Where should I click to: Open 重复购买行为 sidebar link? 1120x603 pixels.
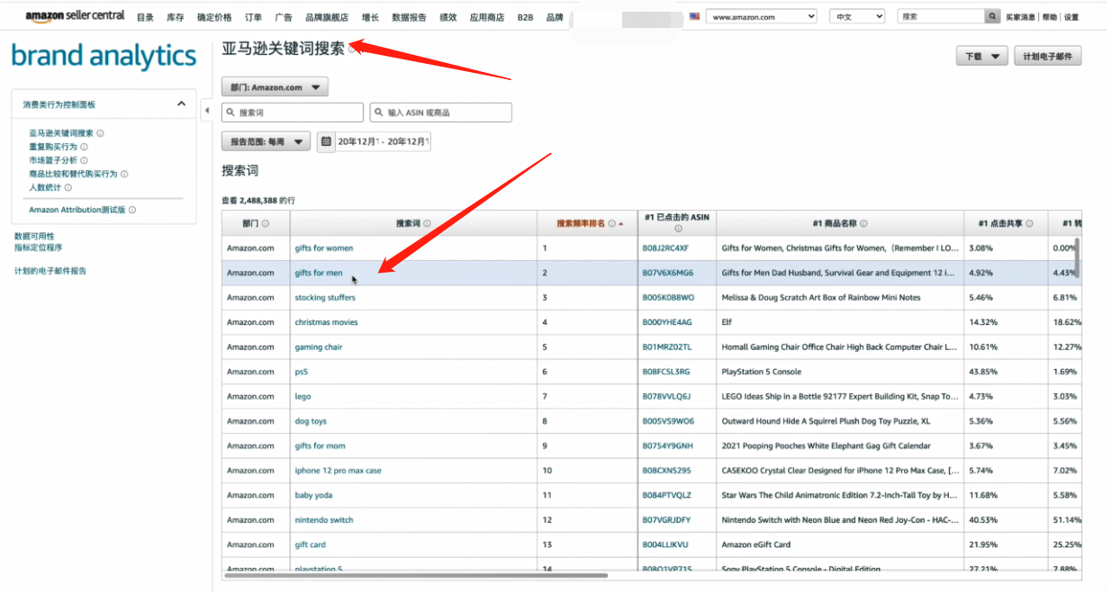pyautogui.click(x=53, y=147)
